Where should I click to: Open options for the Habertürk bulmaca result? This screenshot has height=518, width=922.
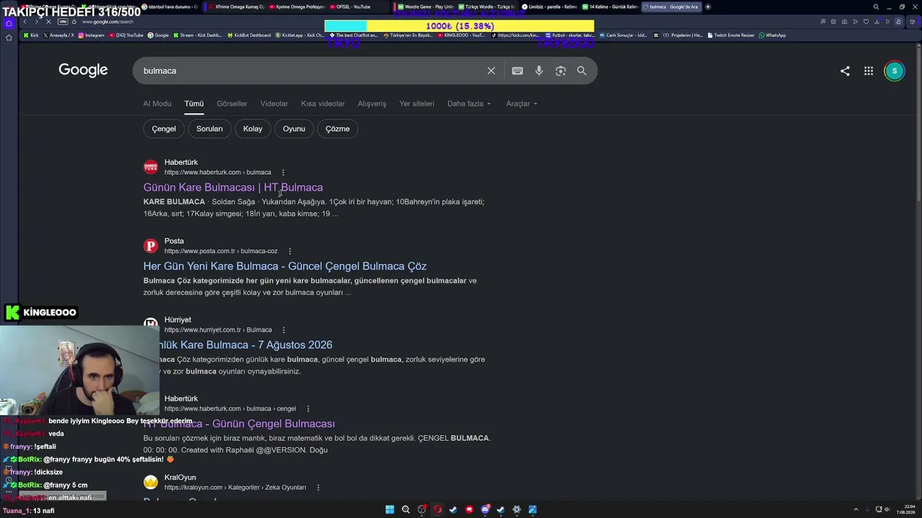[x=283, y=173]
